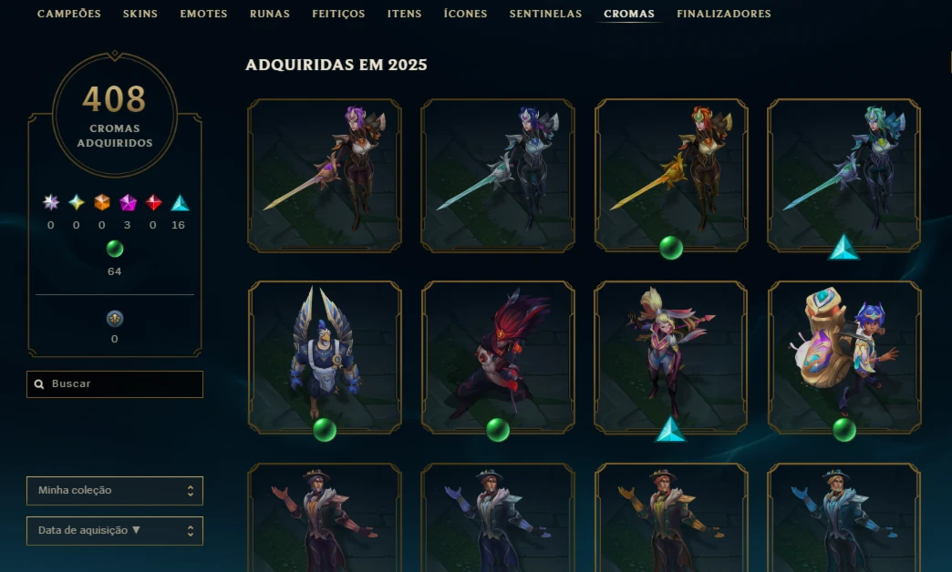Click the green orb icon above 64
The image size is (952, 572).
[x=115, y=249]
